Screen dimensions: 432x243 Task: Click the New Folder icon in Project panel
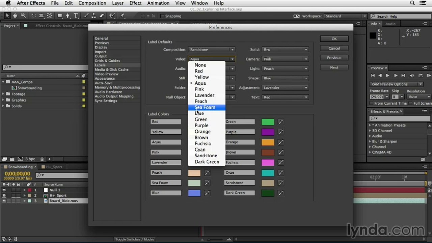tap(12, 159)
